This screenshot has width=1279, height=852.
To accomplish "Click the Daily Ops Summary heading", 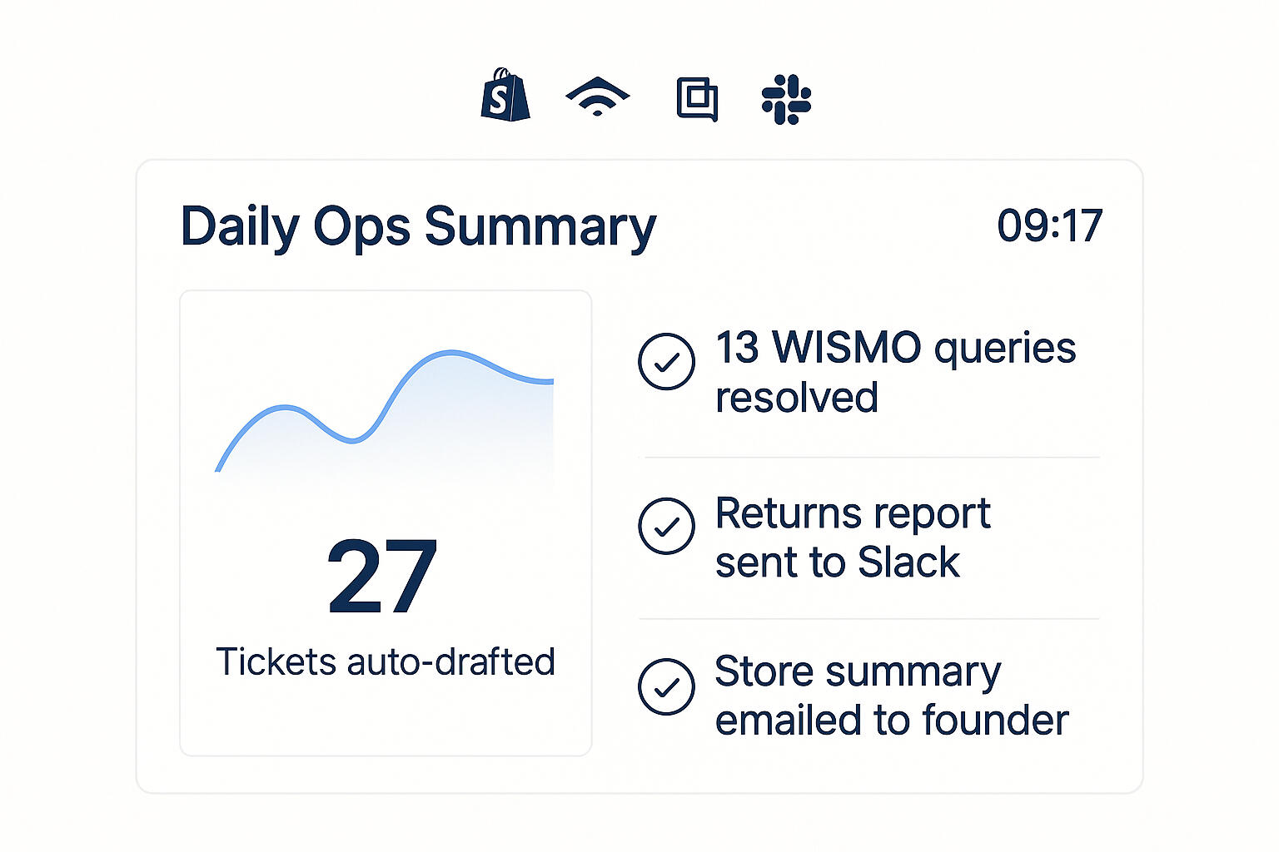I will click(x=418, y=226).
